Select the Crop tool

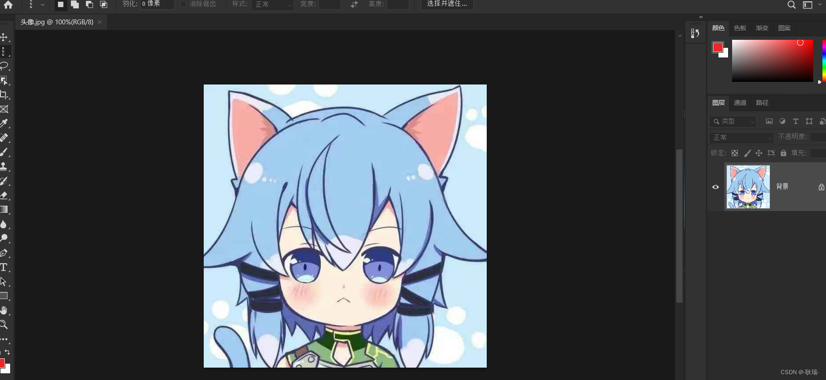point(4,95)
